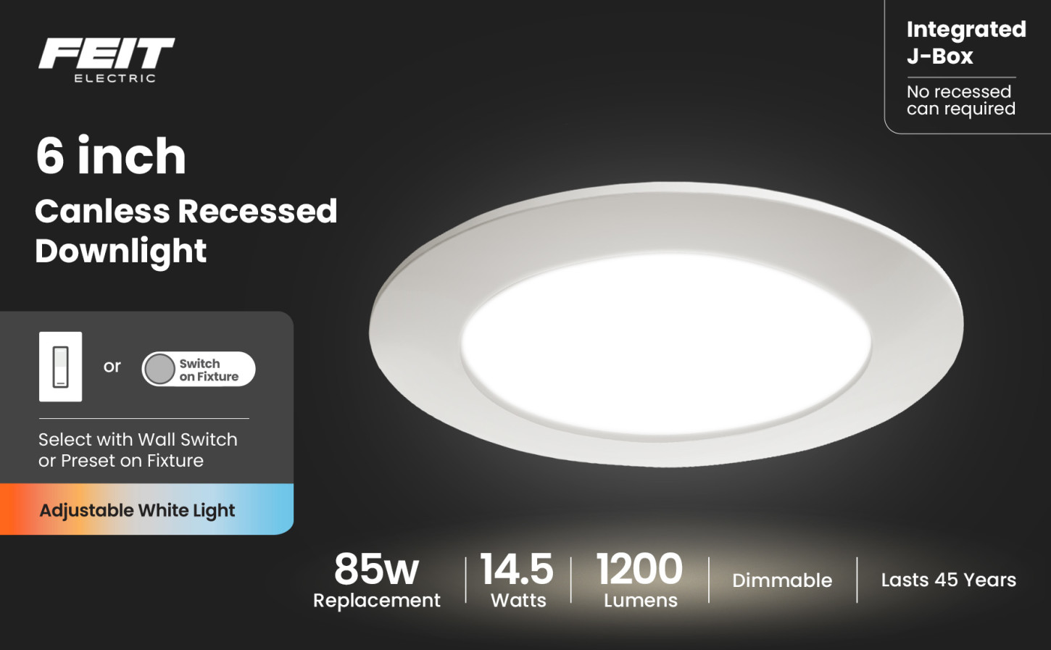Image resolution: width=1051 pixels, height=650 pixels.
Task: Click the gray knob on the fixture switch
Action: pyautogui.click(x=159, y=370)
